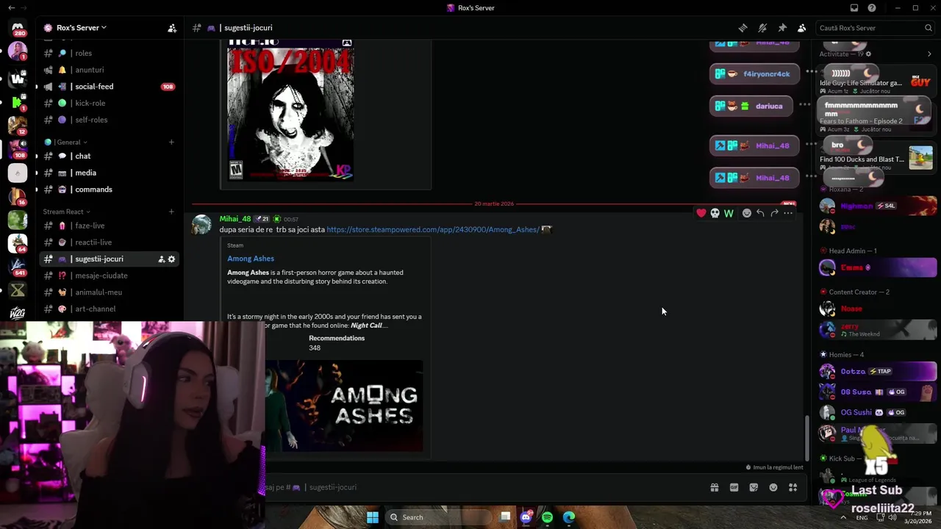
Task: React with the red heart emoji
Action: point(701,213)
